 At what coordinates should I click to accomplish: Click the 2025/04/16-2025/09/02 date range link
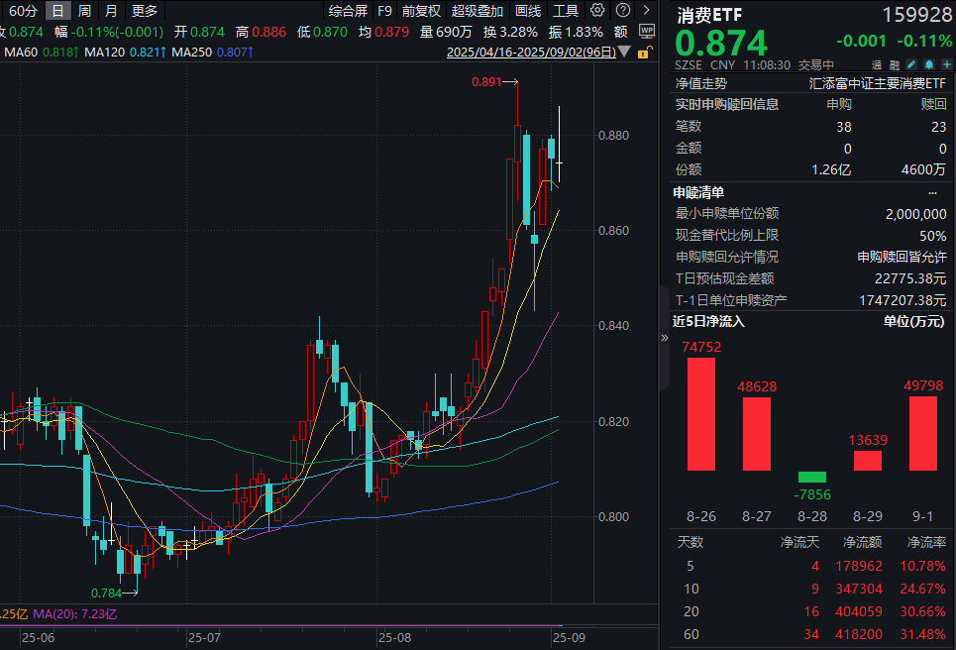click(531, 52)
